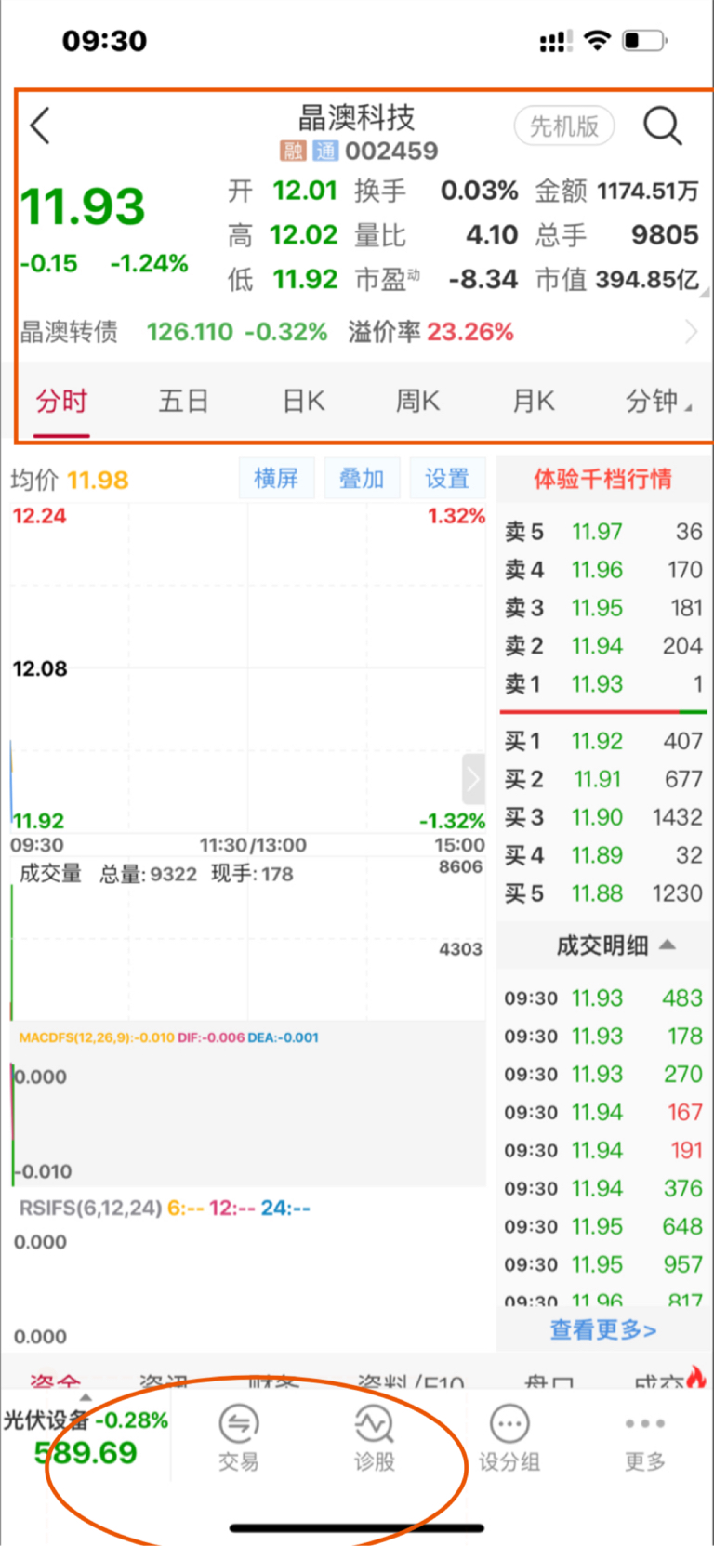The height and width of the screenshot is (1546, 714).
Task: Open stock search magnifier icon
Action: pyautogui.click(x=663, y=126)
